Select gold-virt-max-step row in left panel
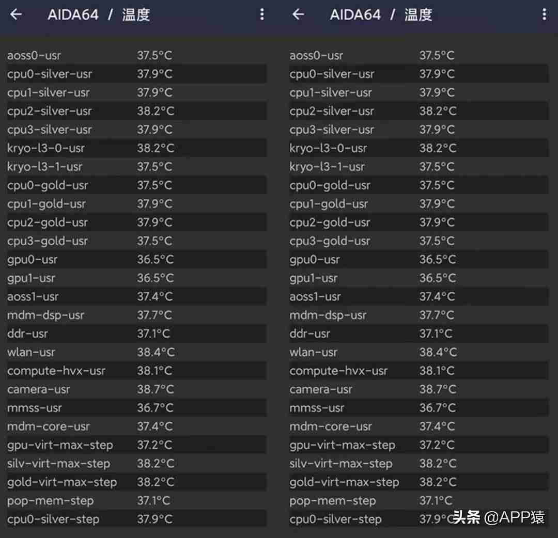The image size is (558, 538). click(x=136, y=481)
